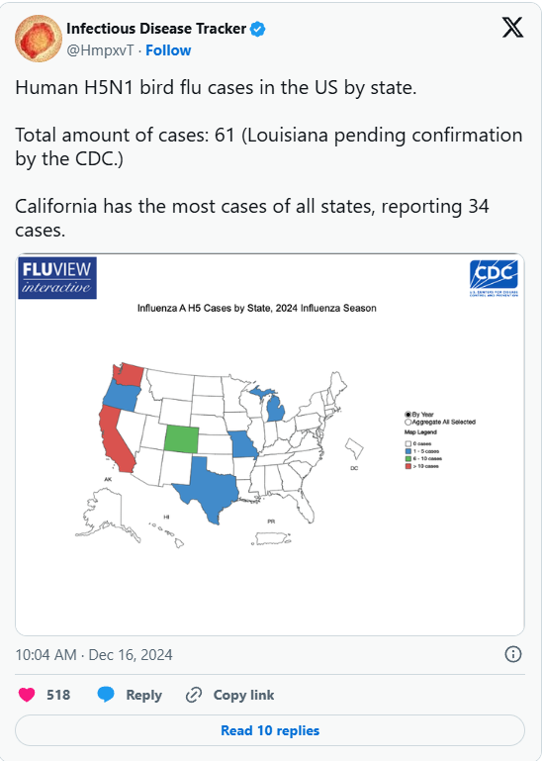The width and height of the screenshot is (543, 761).
Task: Click the copy link chain icon
Action: (x=194, y=695)
